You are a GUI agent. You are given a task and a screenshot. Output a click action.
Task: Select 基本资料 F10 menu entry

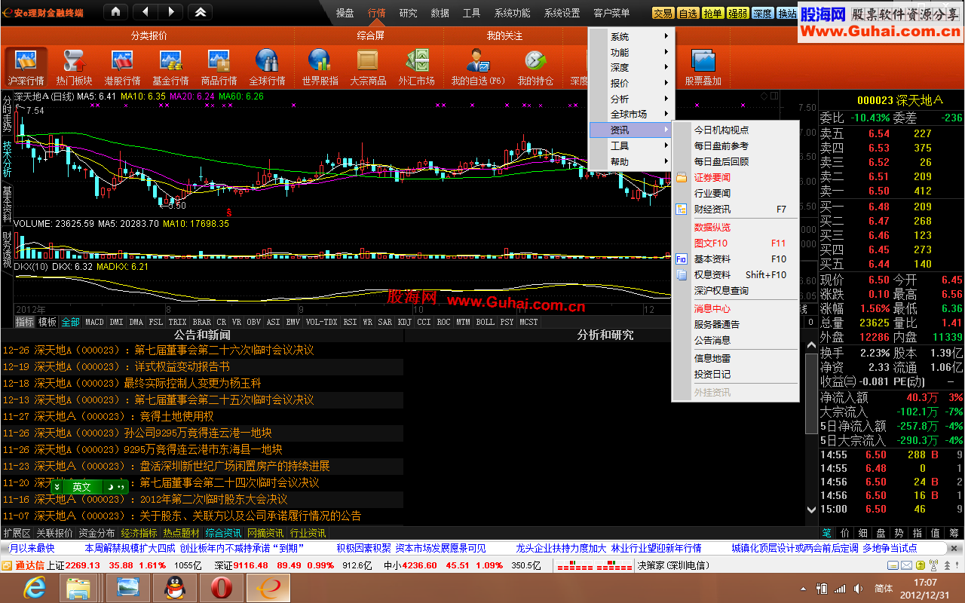(735, 259)
